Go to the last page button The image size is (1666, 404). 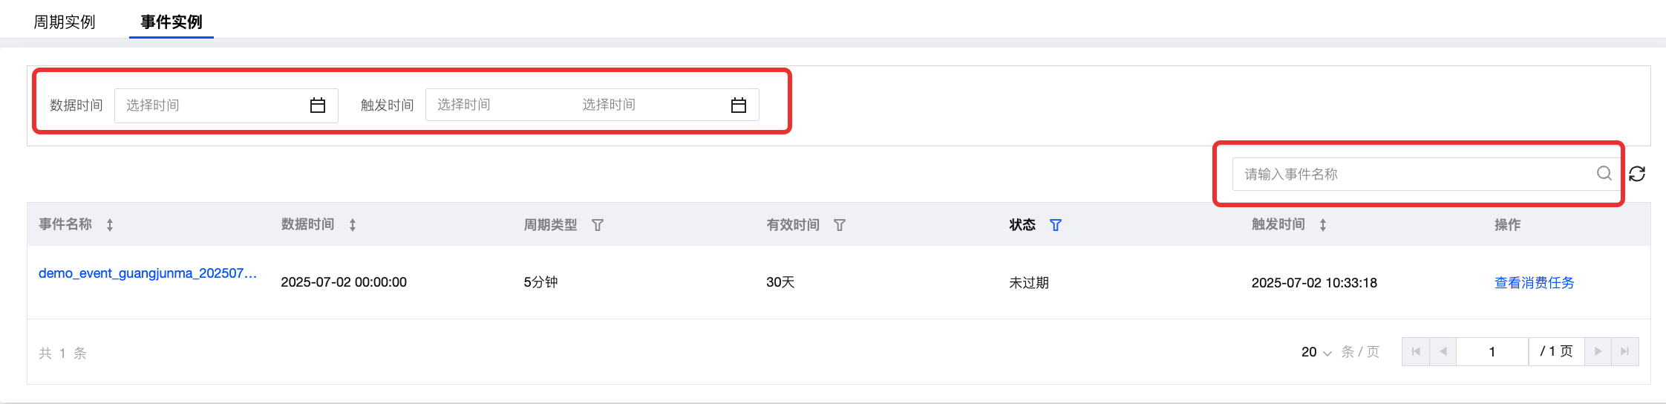pos(1624,351)
